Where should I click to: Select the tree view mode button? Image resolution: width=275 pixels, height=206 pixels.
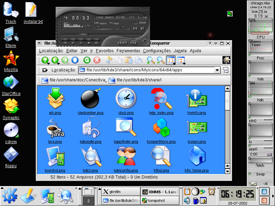pos(181,60)
